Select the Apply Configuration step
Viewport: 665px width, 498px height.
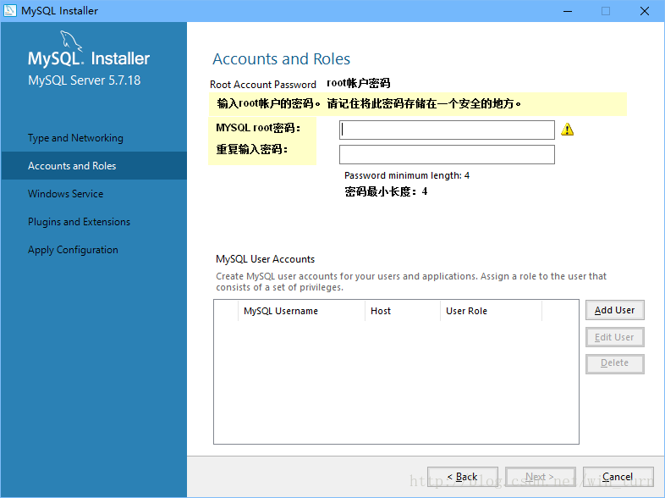click(x=73, y=250)
